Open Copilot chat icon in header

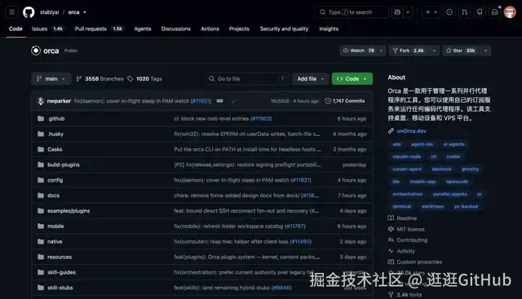397,12
